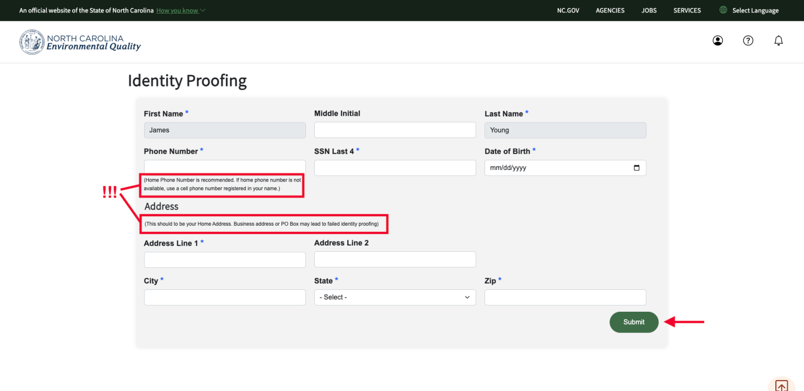Click the Zip code input field

pos(565,297)
